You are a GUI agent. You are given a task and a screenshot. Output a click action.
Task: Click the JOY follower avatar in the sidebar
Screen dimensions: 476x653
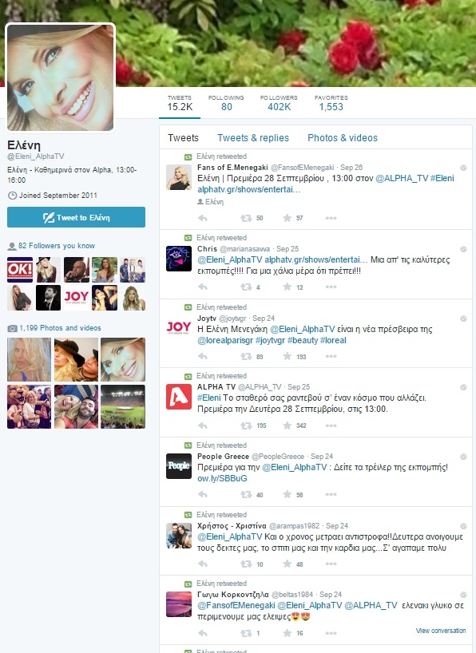click(77, 297)
